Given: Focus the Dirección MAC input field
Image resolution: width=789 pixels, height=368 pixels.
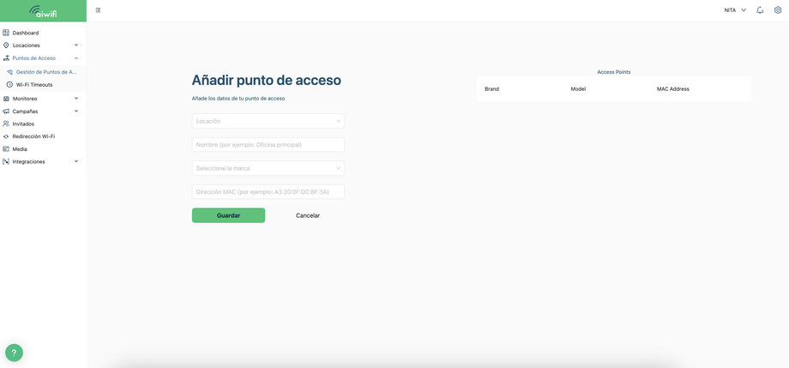Looking at the screenshot, I should tap(268, 192).
